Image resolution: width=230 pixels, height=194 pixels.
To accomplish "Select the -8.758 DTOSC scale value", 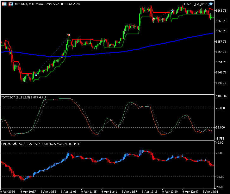I will tap(220, 139).
